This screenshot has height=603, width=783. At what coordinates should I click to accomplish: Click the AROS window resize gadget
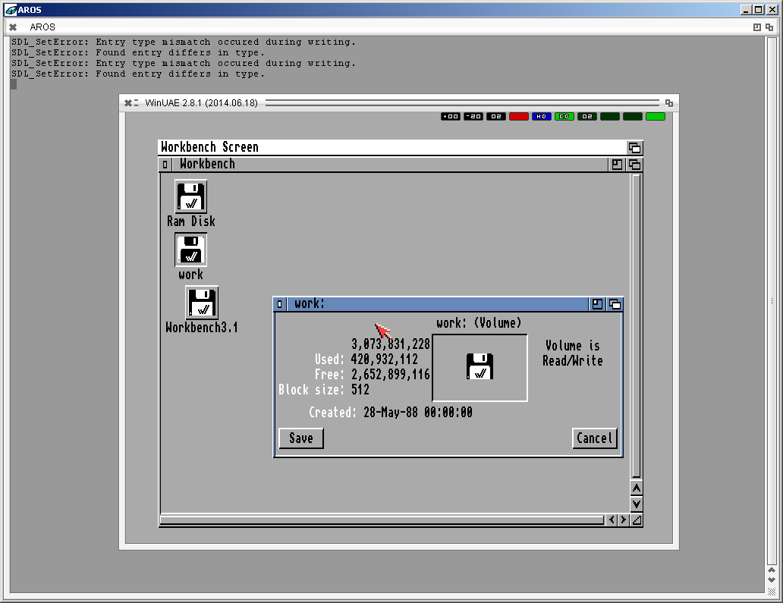[x=772, y=591]
